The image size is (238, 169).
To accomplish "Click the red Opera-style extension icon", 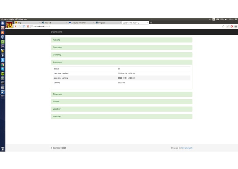I will (x=231, y=26).
